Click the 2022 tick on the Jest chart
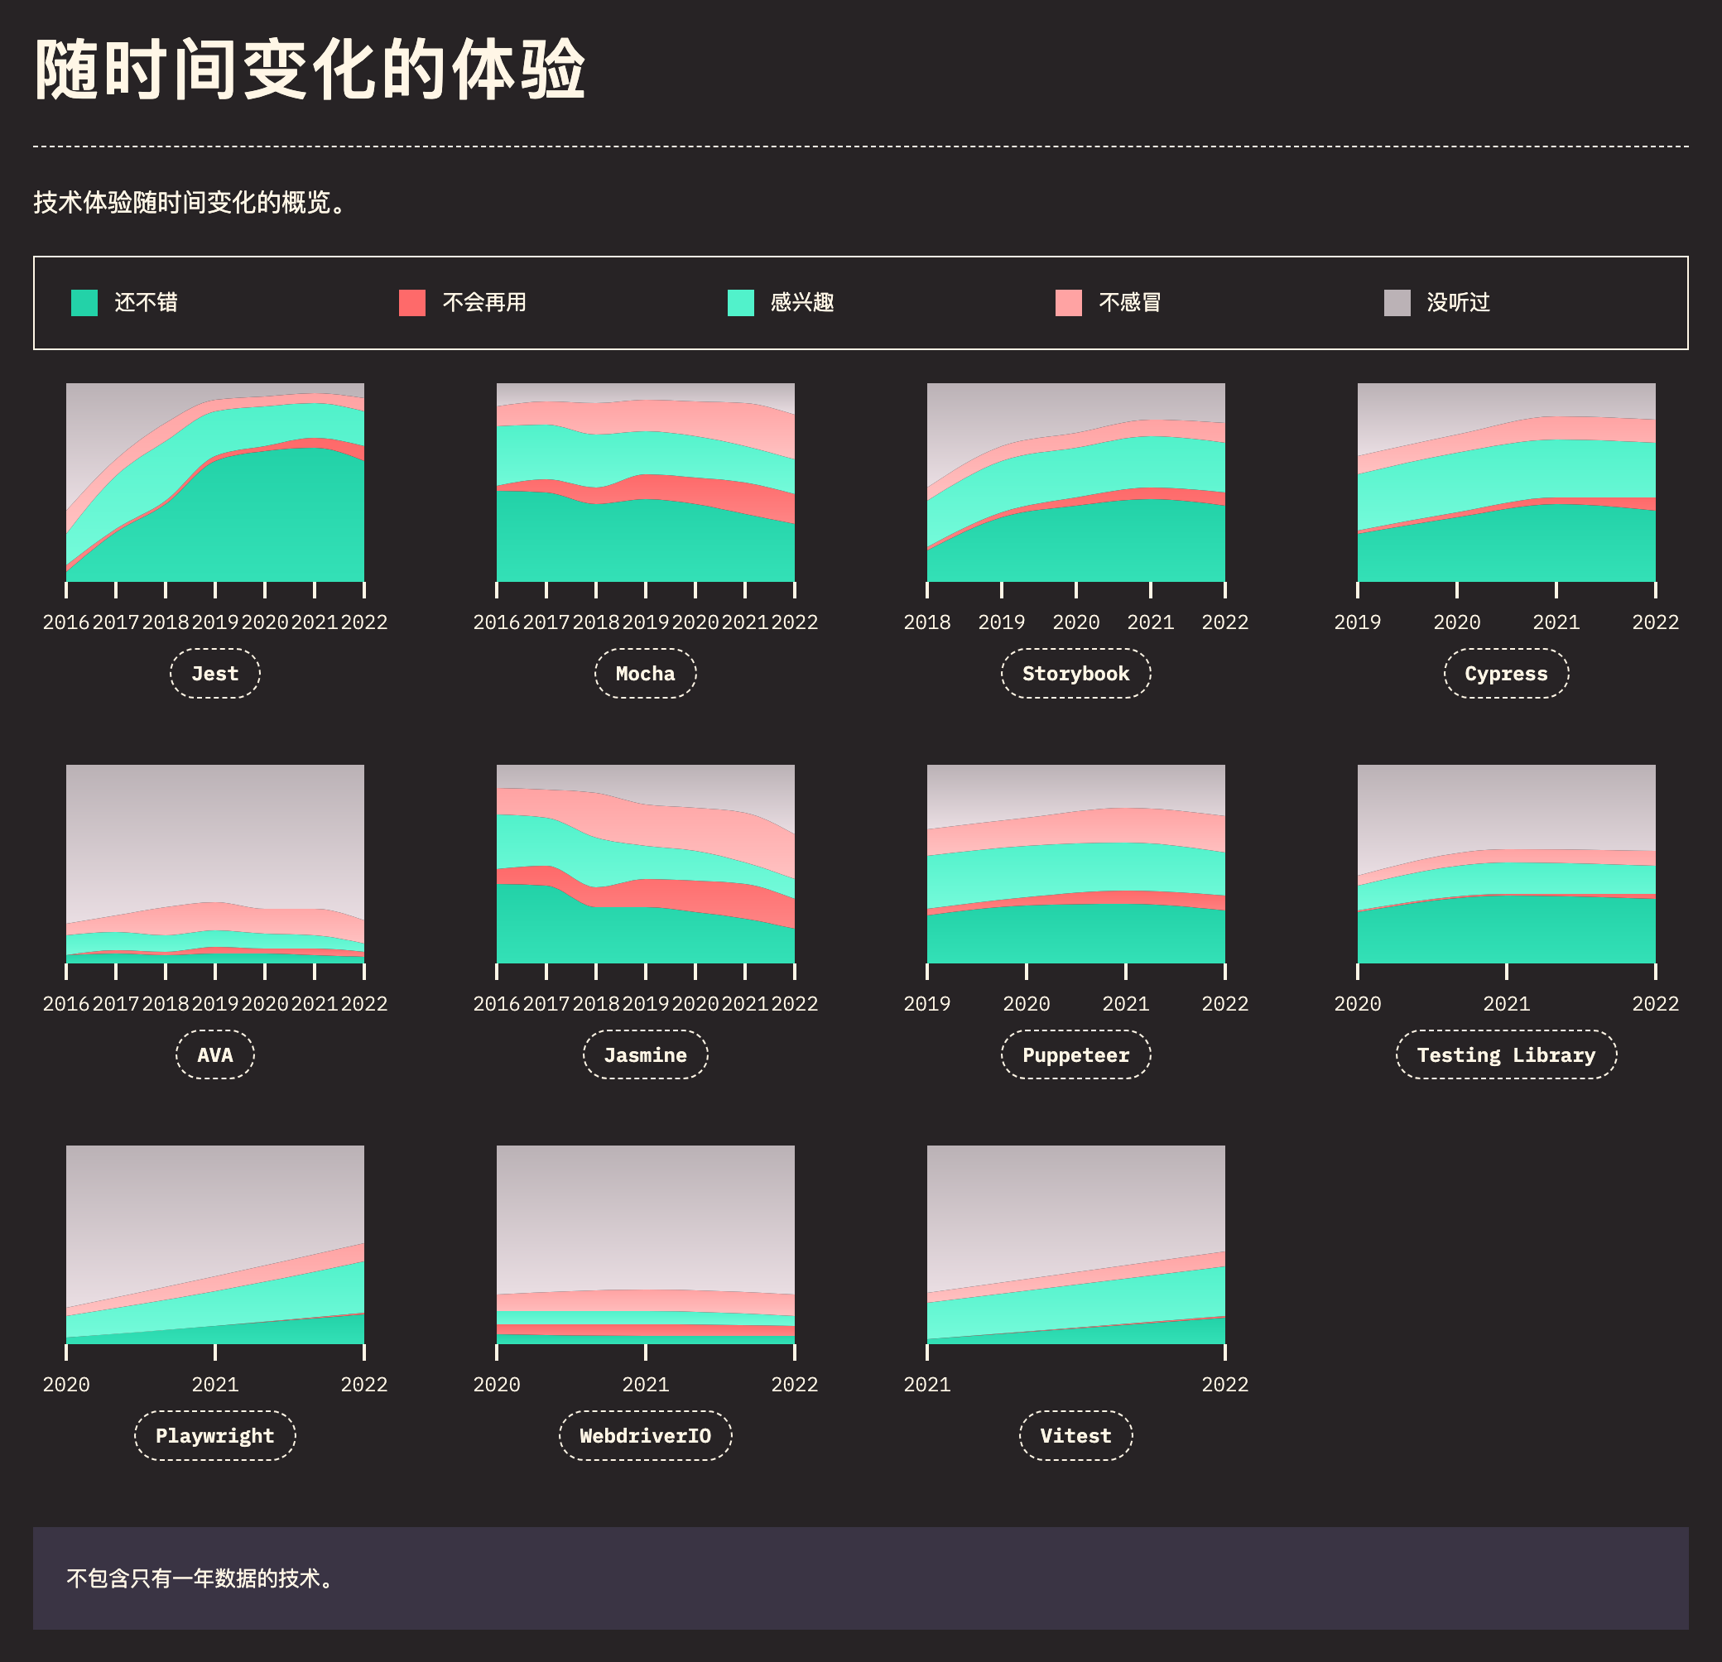Viewport: 1722px width, 1662px height. 363,622
